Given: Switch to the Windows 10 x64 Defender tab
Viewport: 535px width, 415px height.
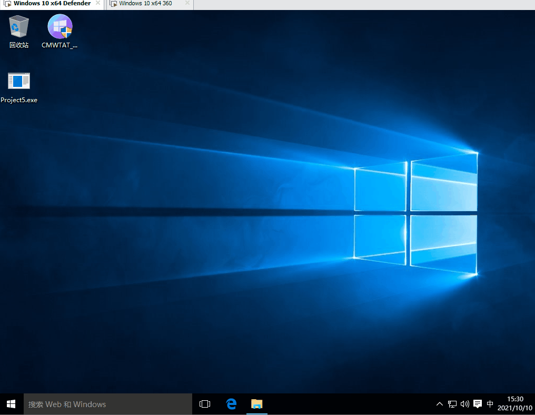Looking at the screenshot, I should (x=52, y=4).
